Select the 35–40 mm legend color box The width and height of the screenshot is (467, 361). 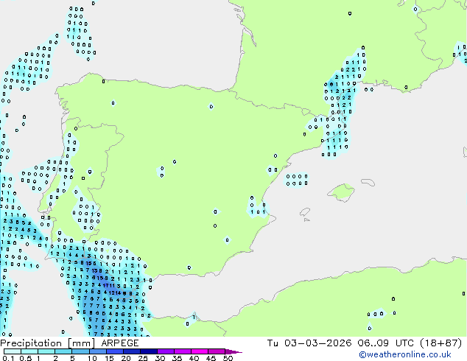tap(183, 351)
